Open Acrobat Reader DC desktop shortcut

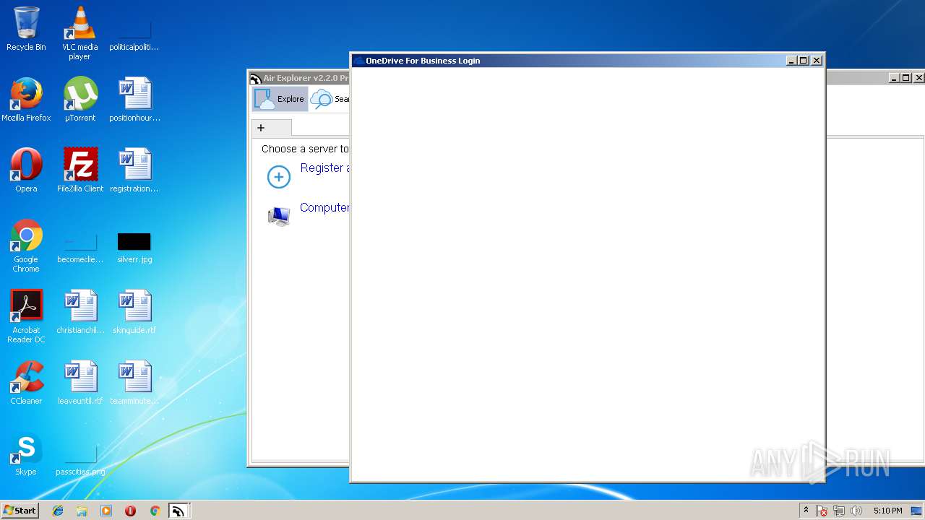pyautogui.click(x=26, y=317)
